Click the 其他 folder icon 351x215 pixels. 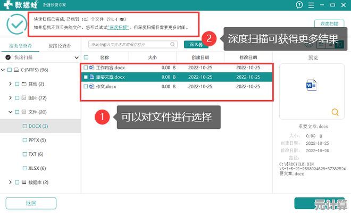(24, 84)
